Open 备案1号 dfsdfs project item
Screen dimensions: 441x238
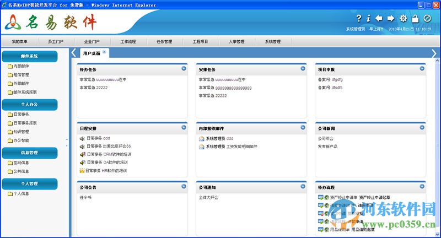pyautogui.click(x=330, y=88)
